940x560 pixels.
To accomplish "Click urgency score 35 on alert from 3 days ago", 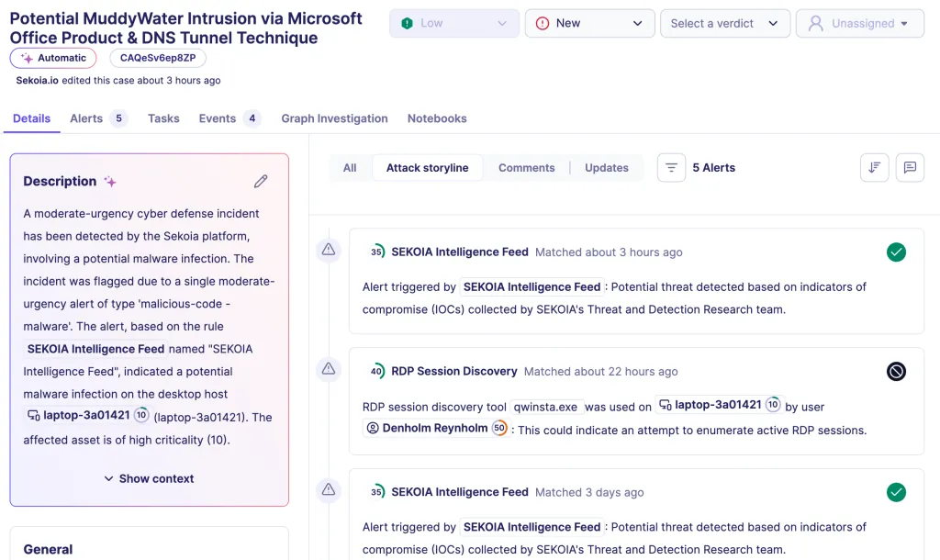I will (377, 492).
